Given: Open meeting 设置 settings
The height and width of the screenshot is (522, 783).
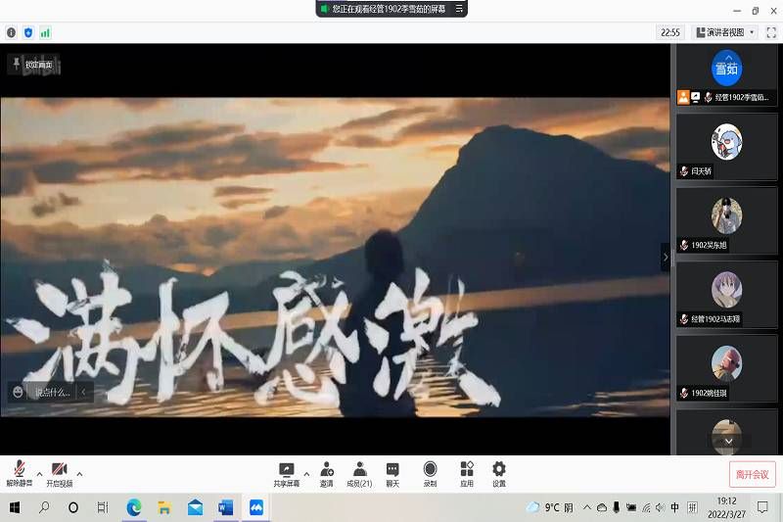Looking at the screenshot, I should [499, 474].
